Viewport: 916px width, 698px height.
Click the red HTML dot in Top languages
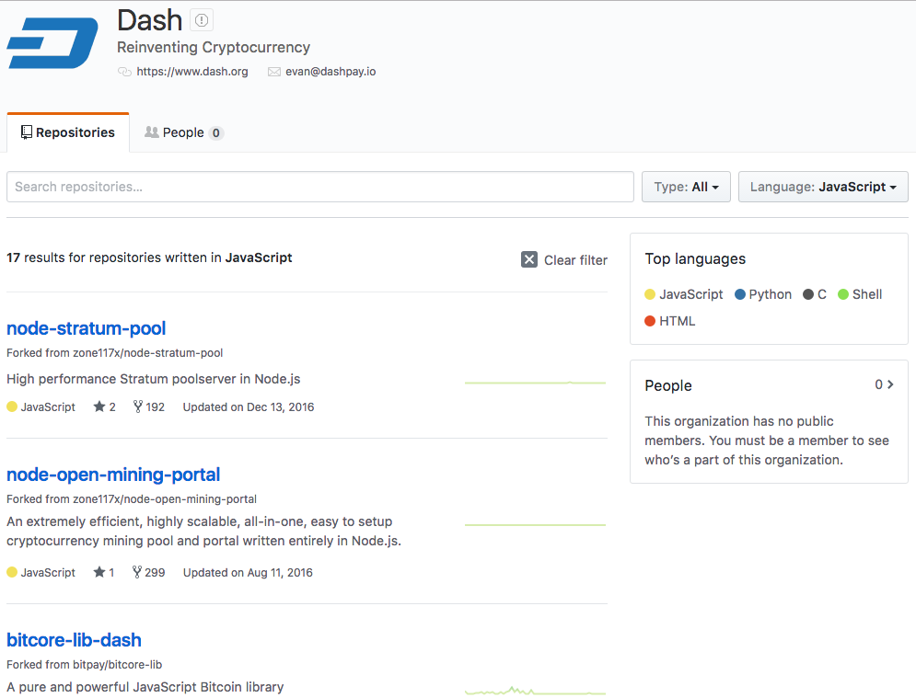[650, 321]
